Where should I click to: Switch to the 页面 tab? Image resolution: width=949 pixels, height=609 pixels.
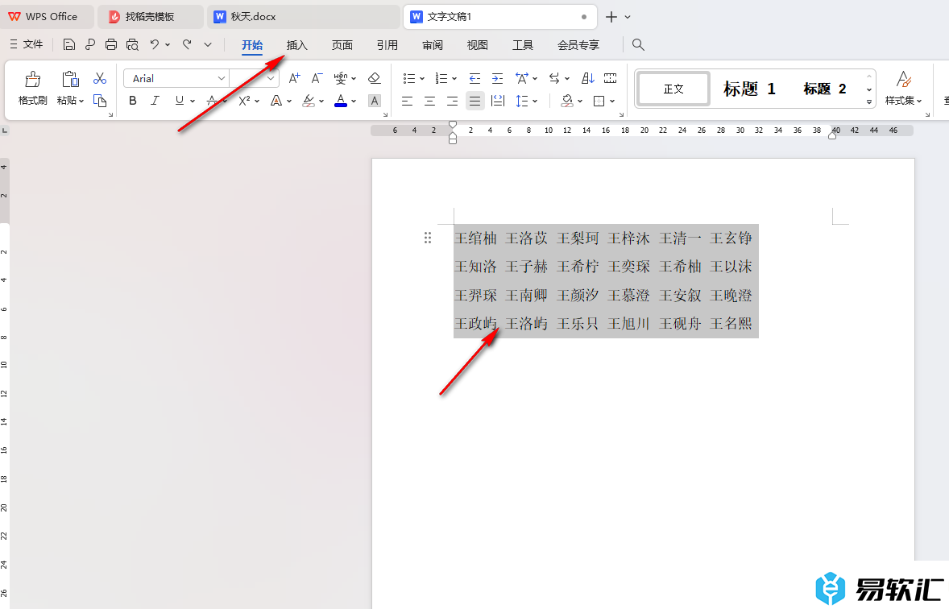(x=342, y=45)
